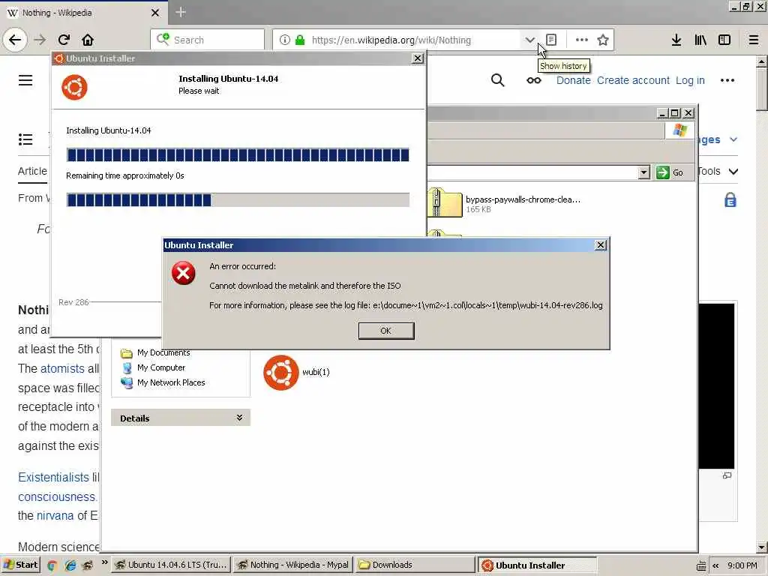Click the green secure padlock icon
768x576 pixels.
coord(300,40)
